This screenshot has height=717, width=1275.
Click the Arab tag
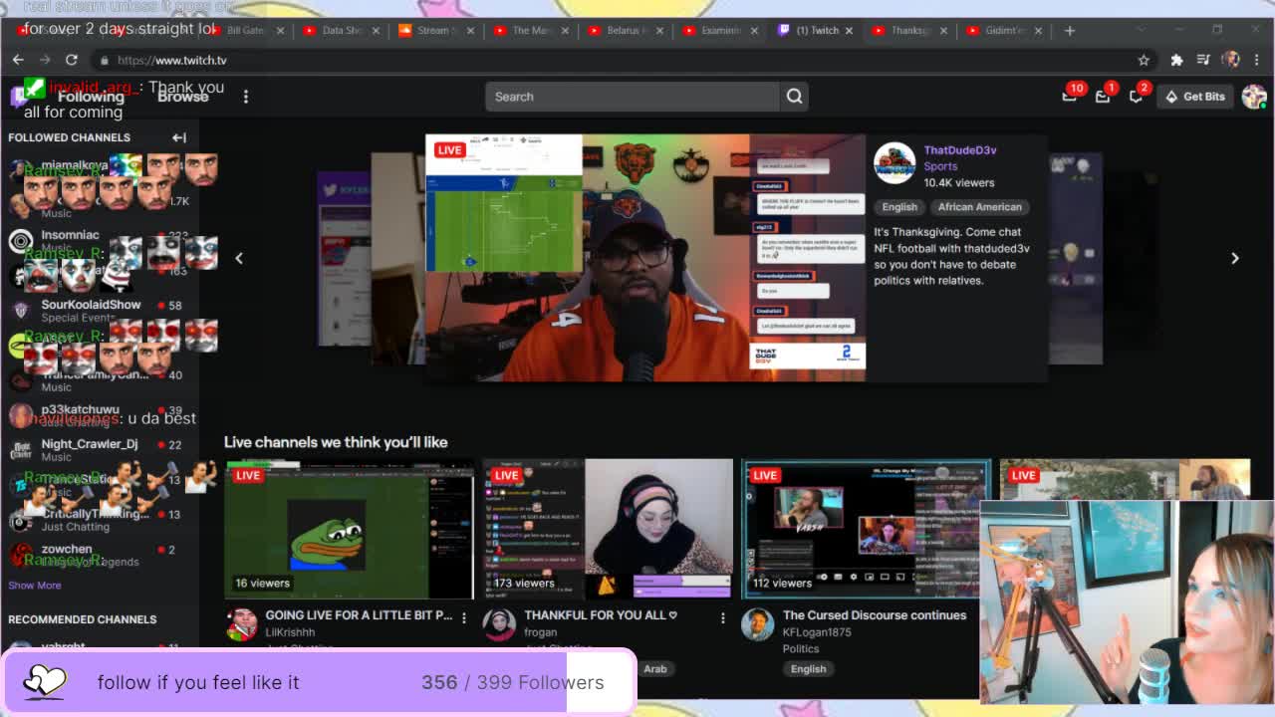point(654,669)
